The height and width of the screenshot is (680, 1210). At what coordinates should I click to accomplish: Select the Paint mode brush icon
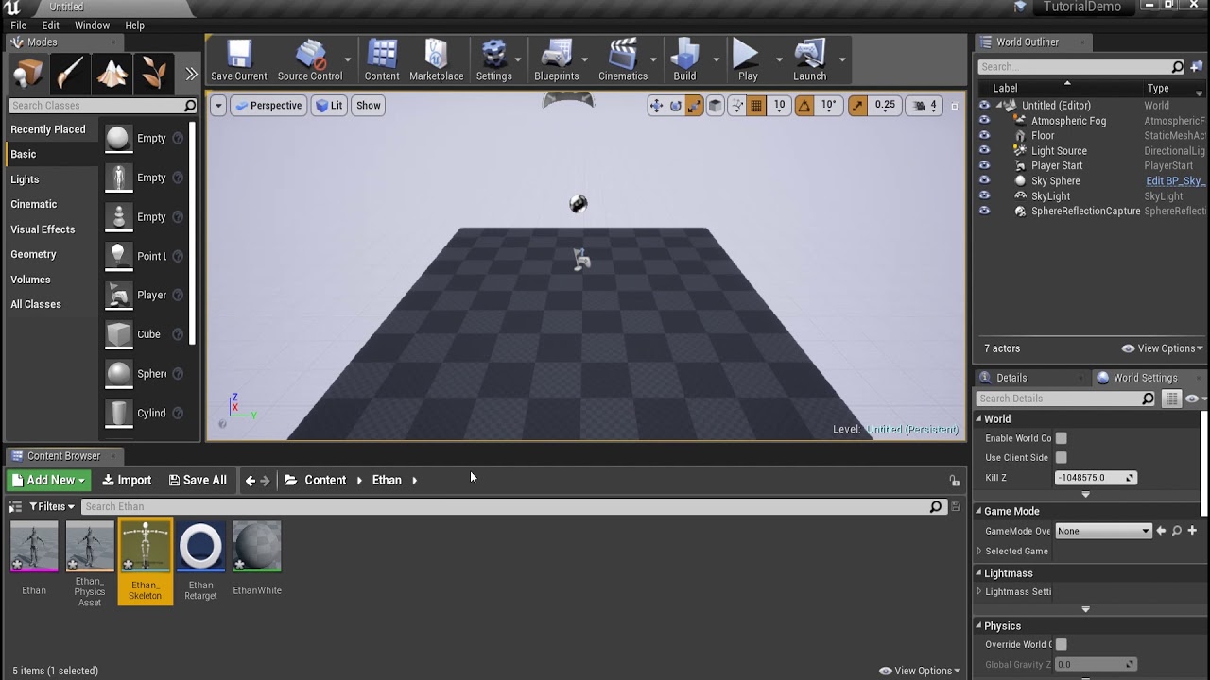70,73
